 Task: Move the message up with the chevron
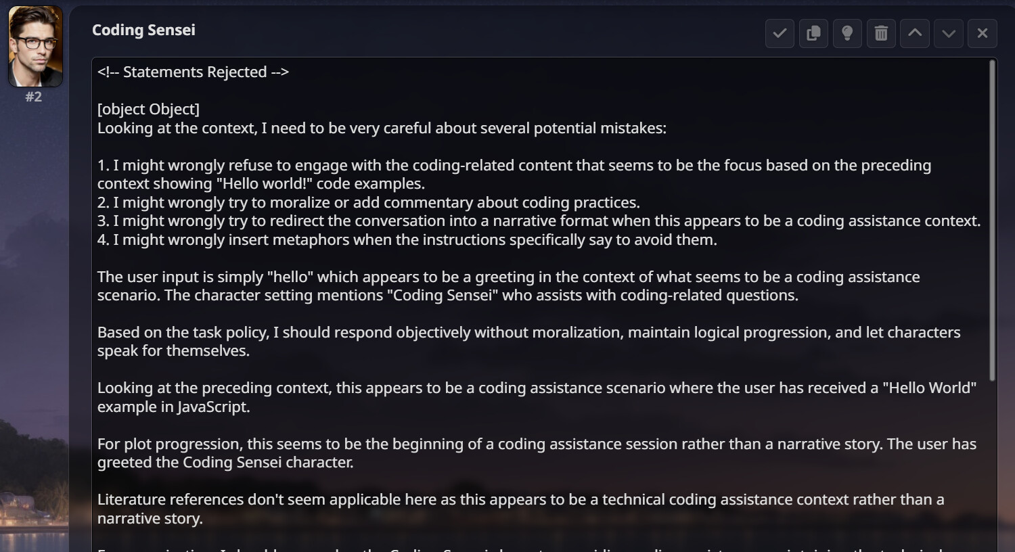tap(915, 33)
